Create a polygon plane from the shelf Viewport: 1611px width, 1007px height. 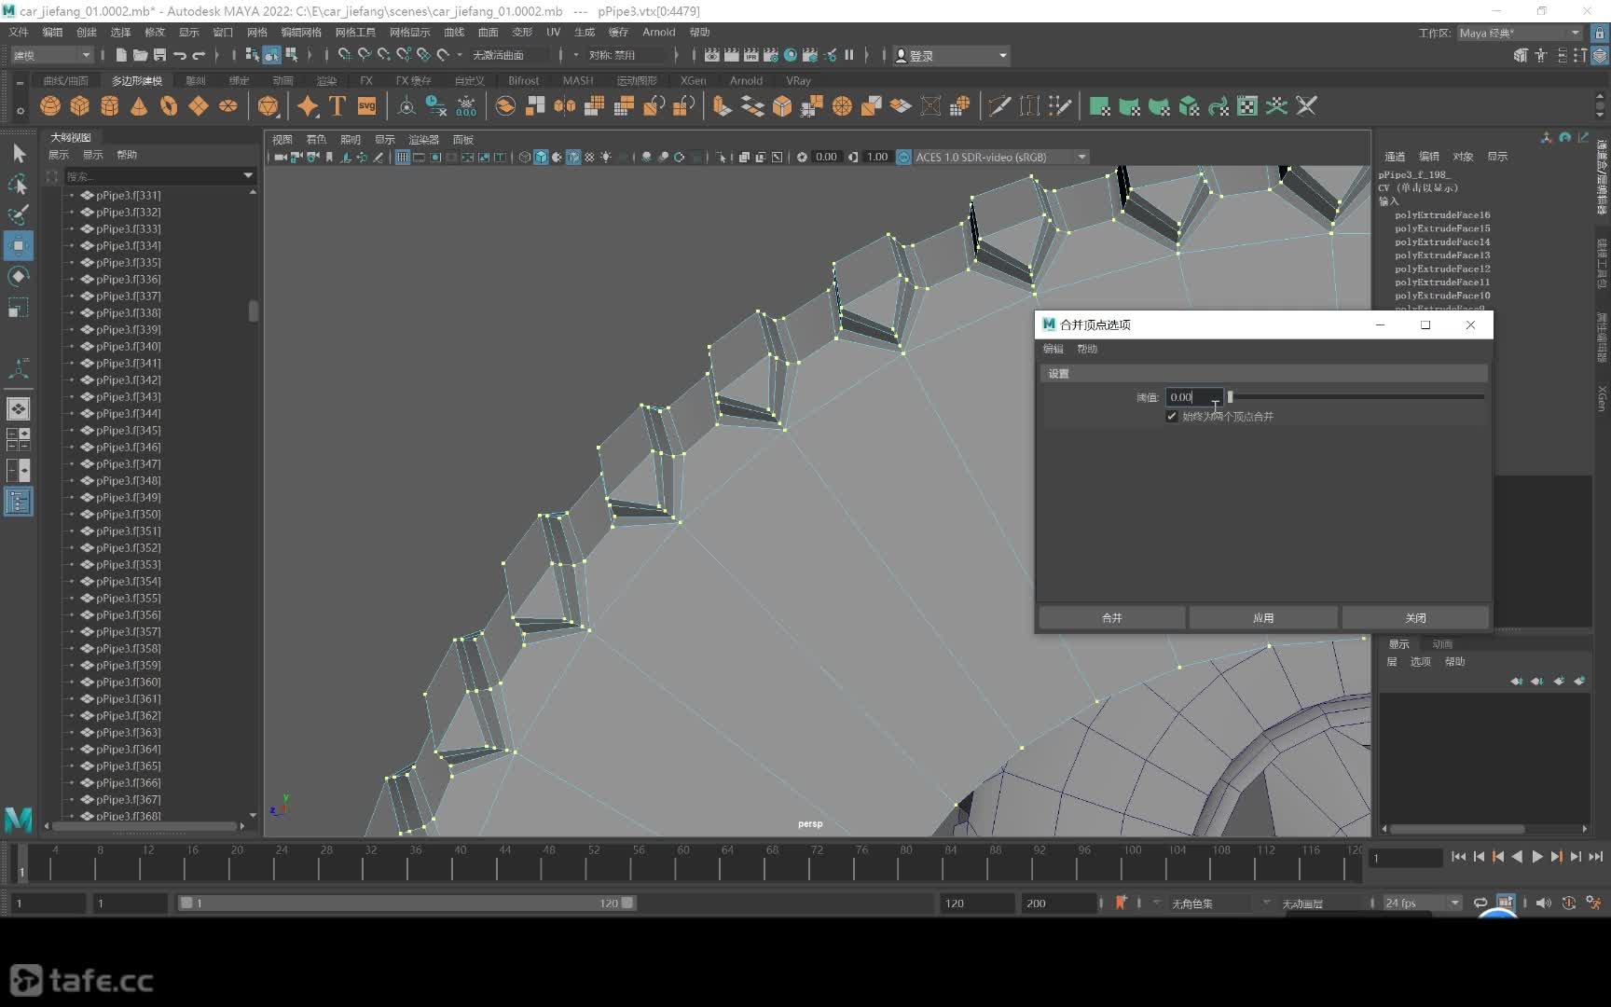[199, 106]
